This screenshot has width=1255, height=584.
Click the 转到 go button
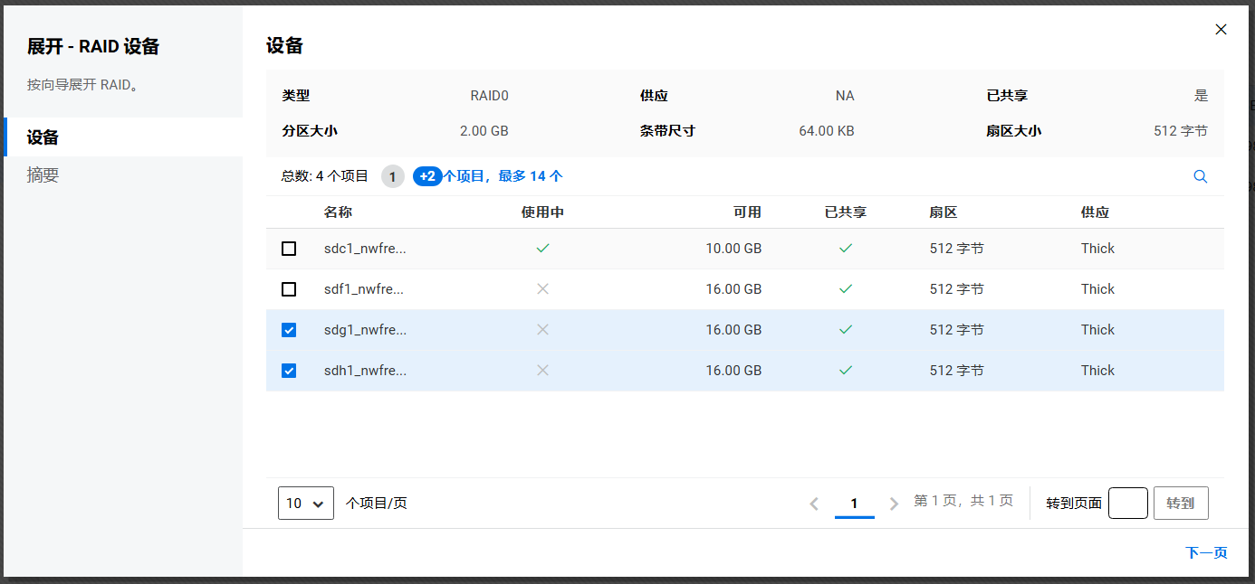(1180, 504)
